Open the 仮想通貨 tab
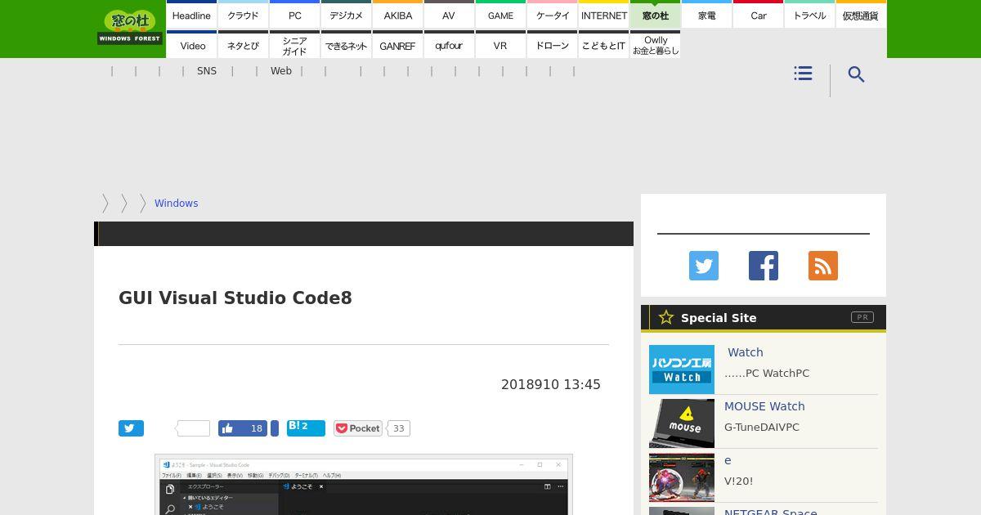The image size is (981, 515). coord(861,15)
